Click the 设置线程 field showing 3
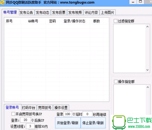This screenshot has width=152, height=130. click(30, 126)
